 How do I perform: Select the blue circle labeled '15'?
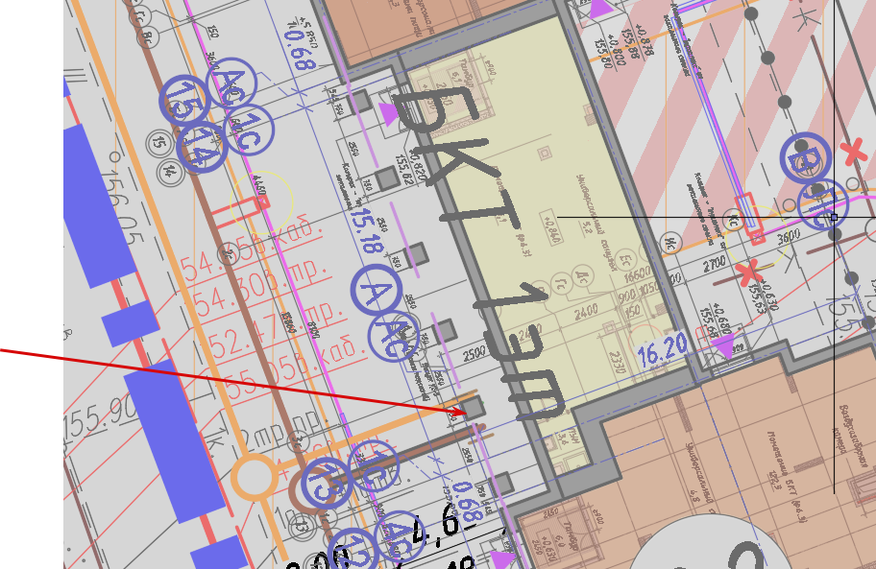pos(184,101)
